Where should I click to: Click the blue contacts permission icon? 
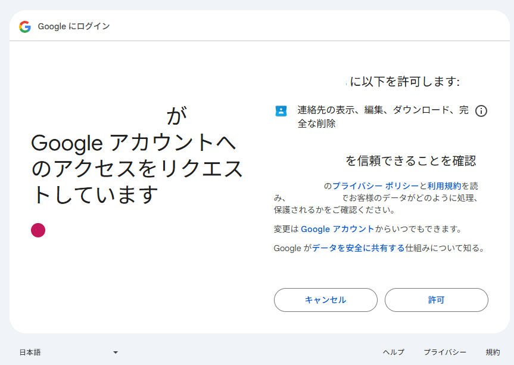click(281, 111)
